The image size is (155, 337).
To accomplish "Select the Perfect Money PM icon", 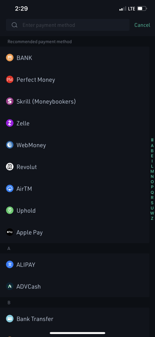I will [10, 80].
